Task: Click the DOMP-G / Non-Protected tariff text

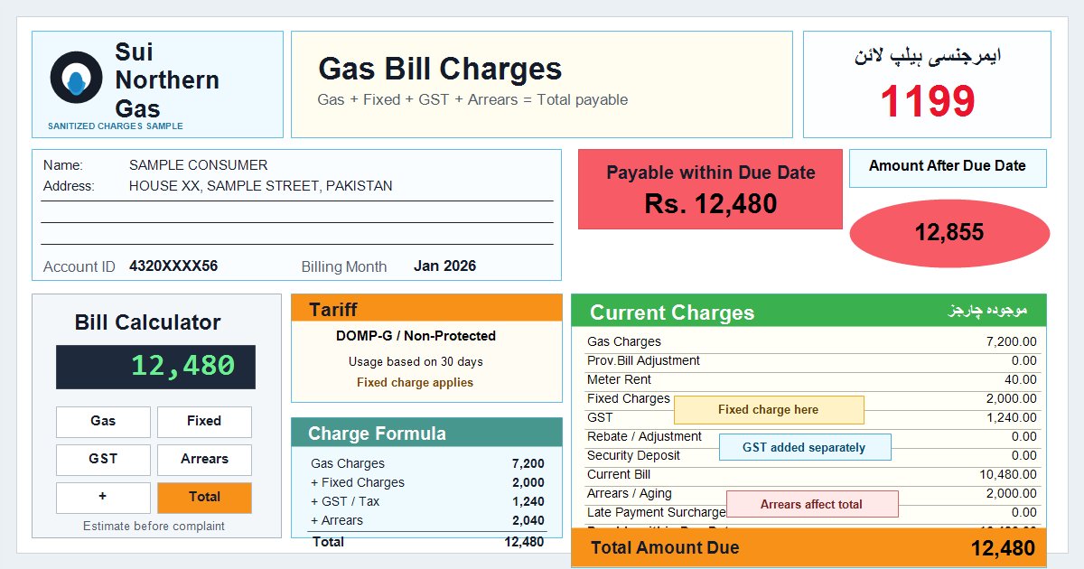Action: click(416, 336)
